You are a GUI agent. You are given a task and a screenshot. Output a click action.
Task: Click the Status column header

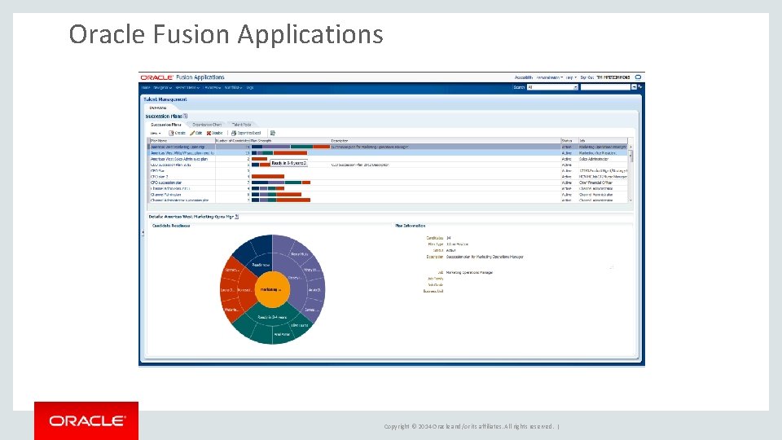(x=569, y=141)
